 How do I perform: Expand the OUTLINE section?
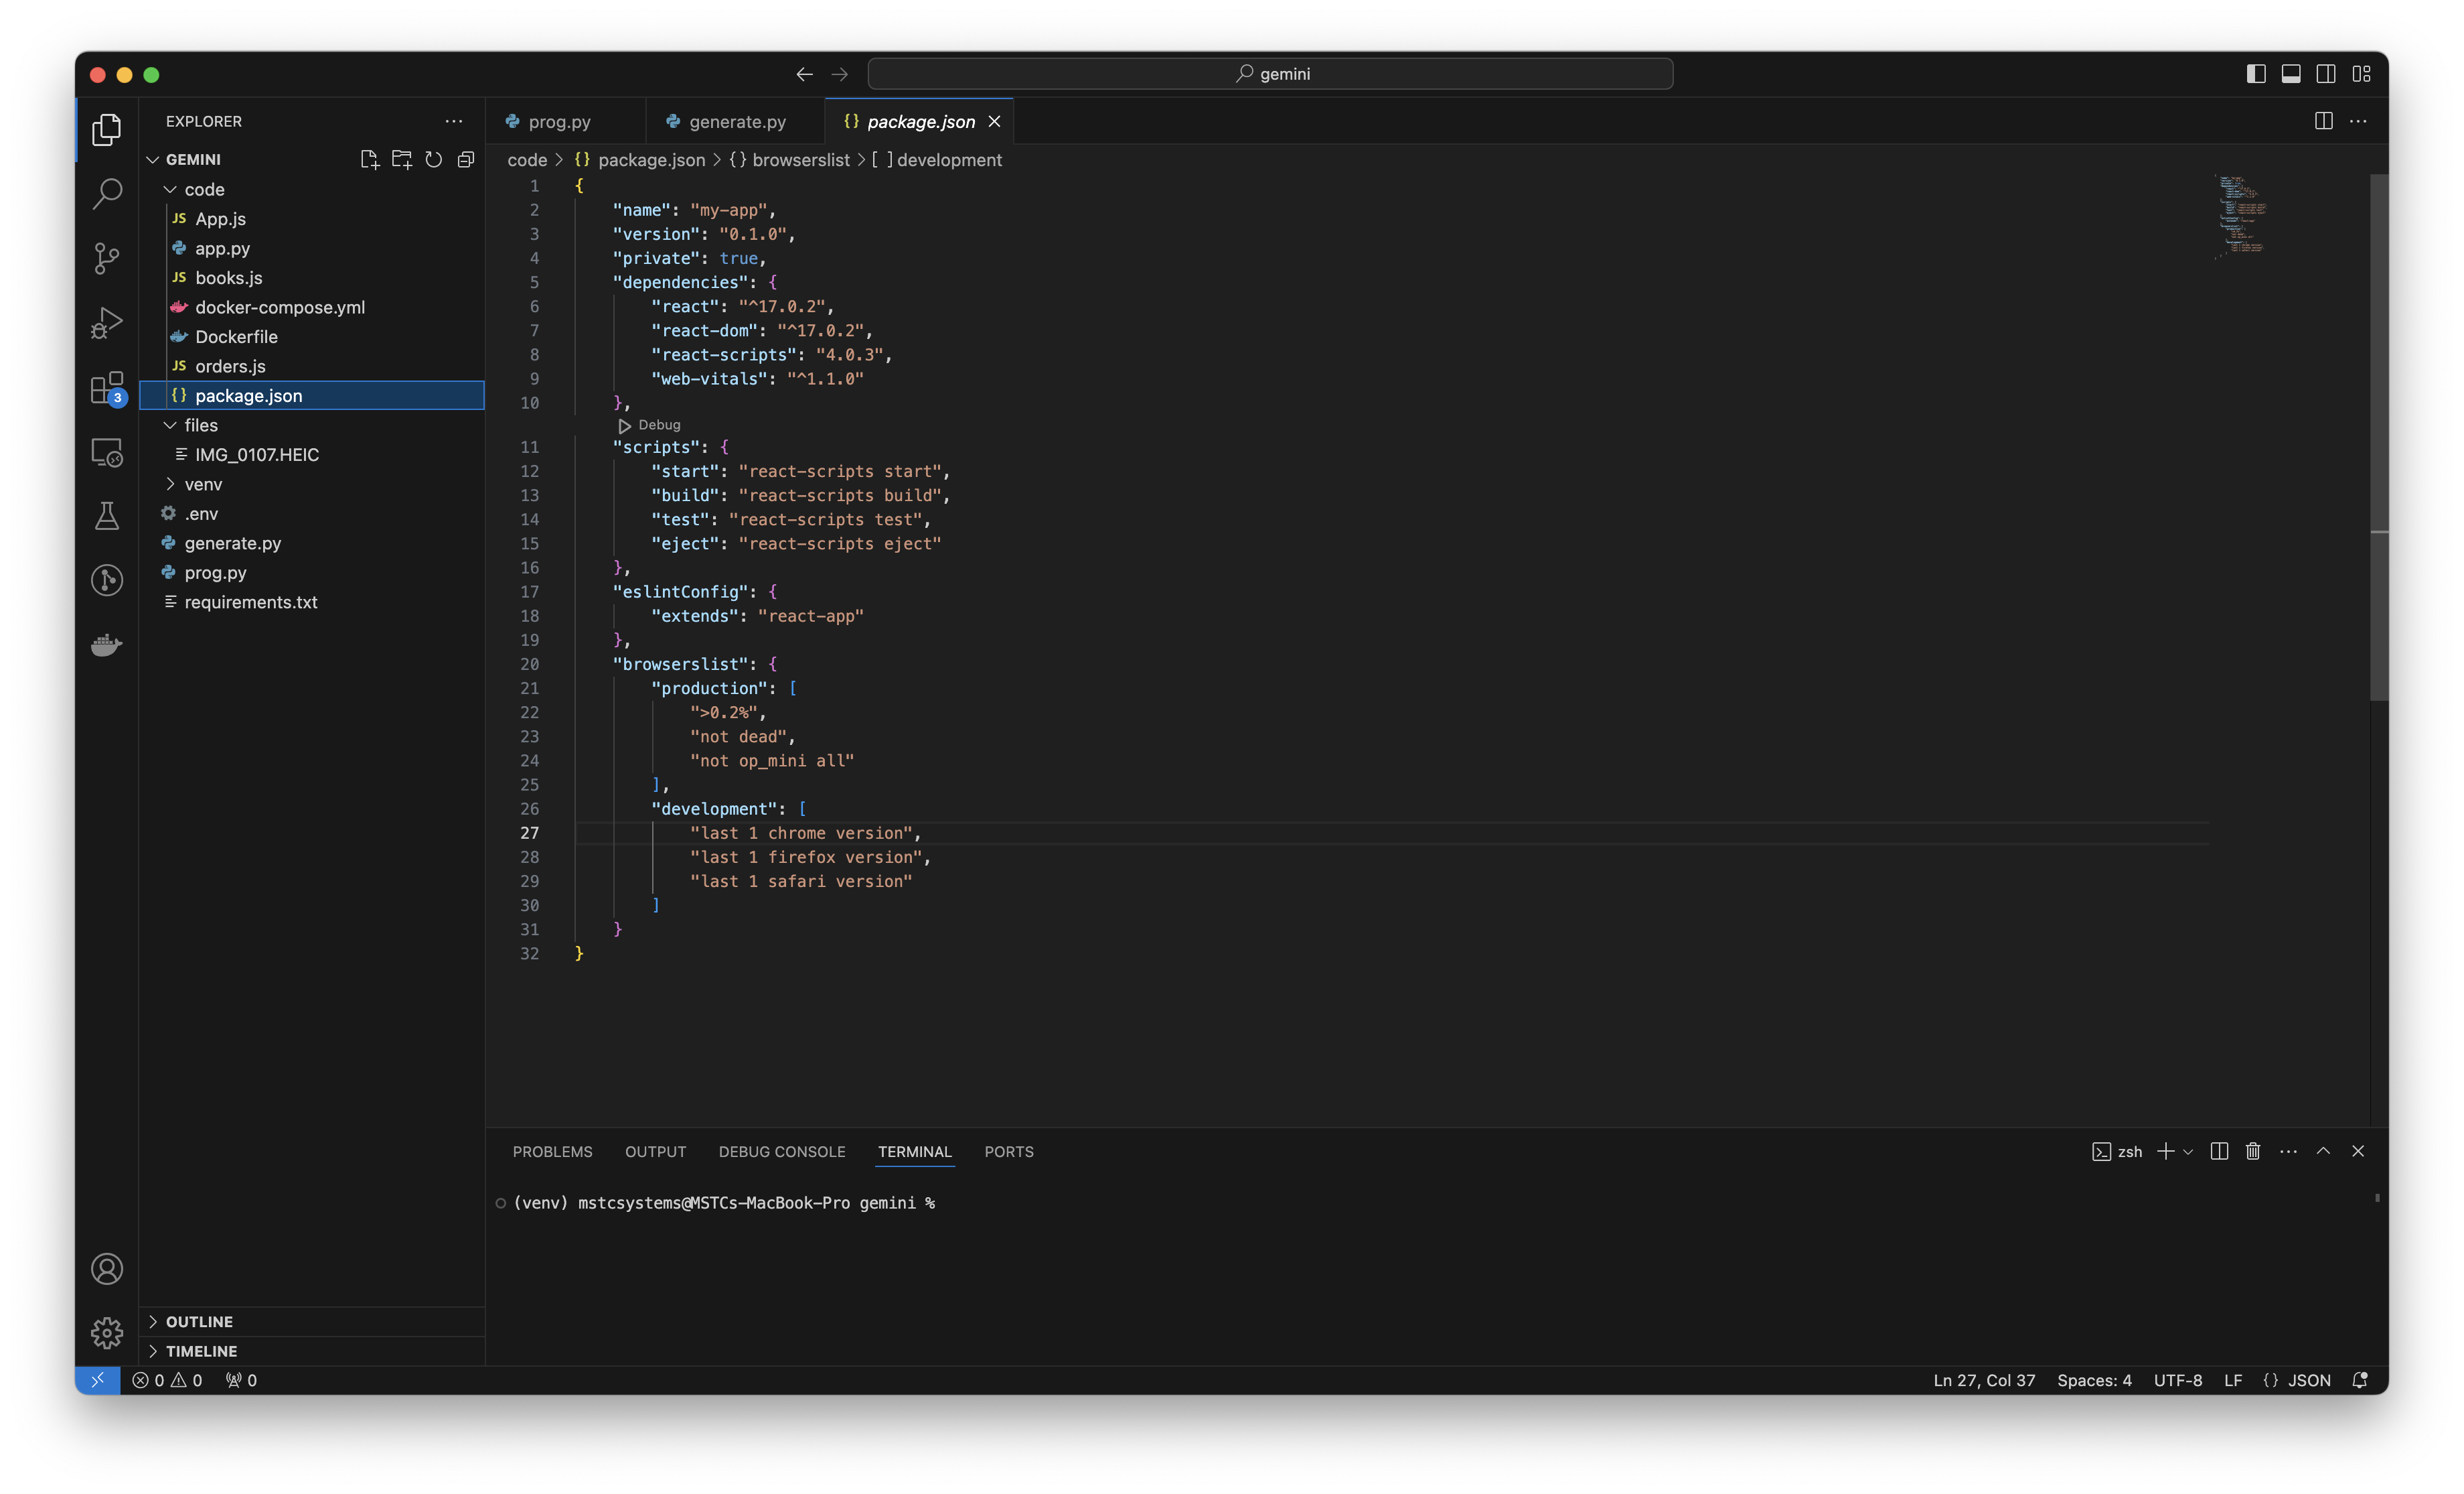point(199,1322)
